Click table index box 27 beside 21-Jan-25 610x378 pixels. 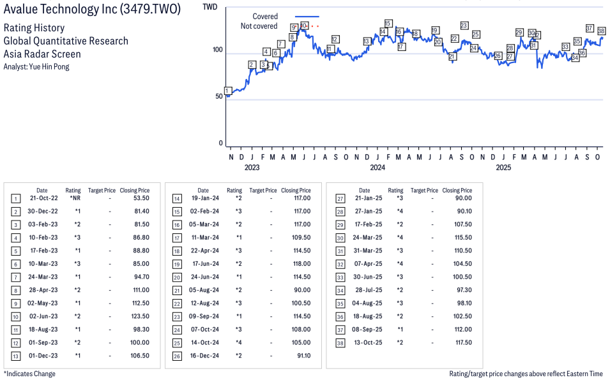pos(340,198)
